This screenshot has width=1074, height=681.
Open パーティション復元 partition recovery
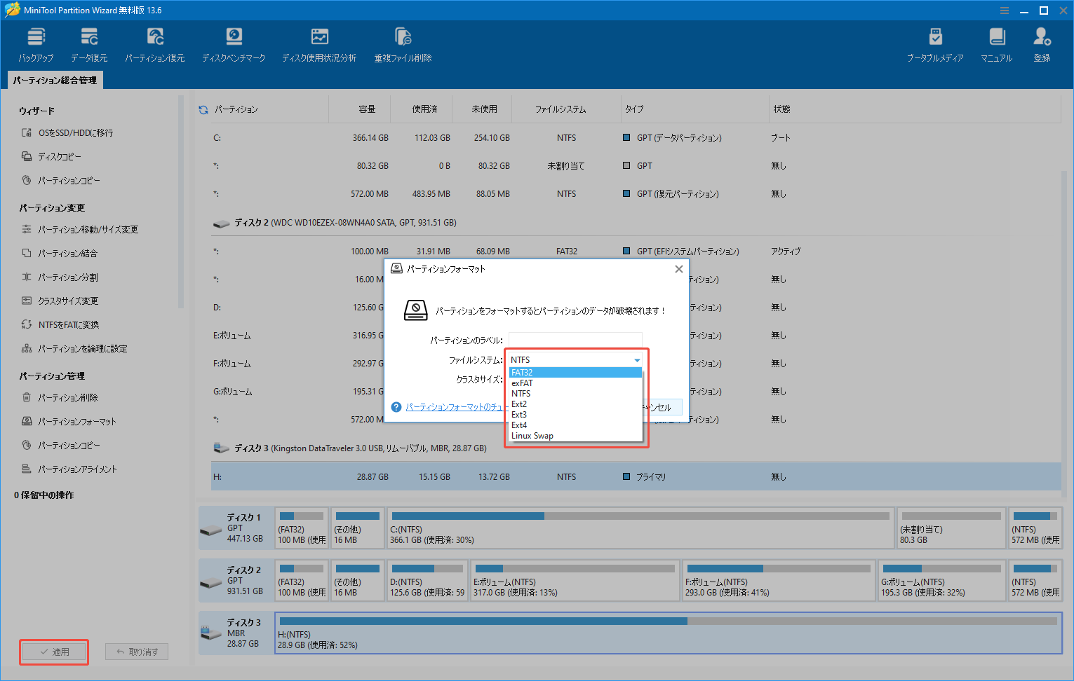pyautogui.click(x=154, y=43)
